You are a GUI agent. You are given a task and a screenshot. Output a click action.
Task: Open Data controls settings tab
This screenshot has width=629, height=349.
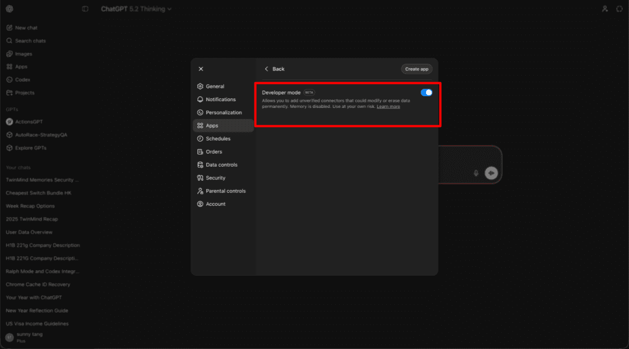pyautogui.click(x=224, y=165)
